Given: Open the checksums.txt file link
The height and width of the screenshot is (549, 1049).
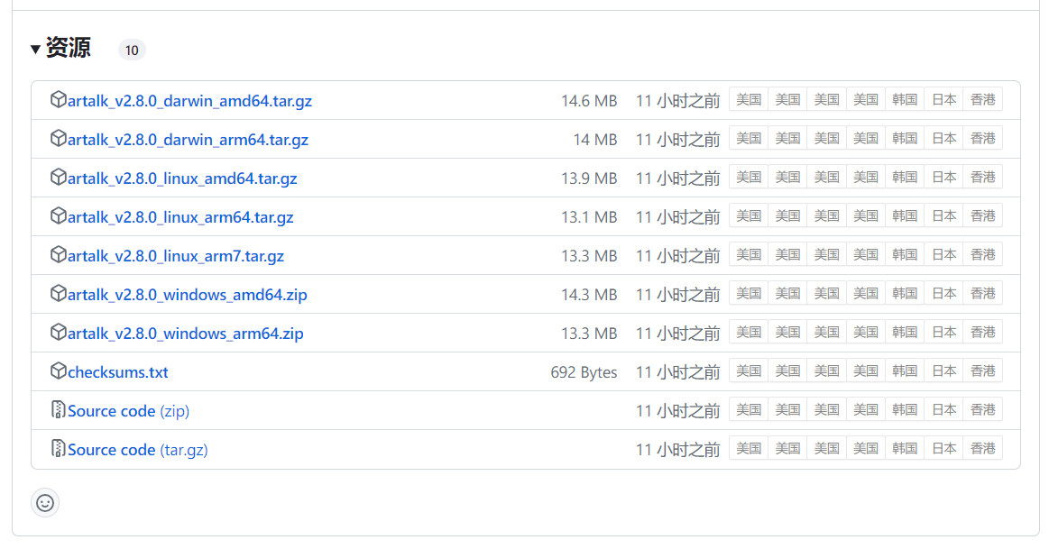Looking at the screenshot, I should click(x=117, y=372).
